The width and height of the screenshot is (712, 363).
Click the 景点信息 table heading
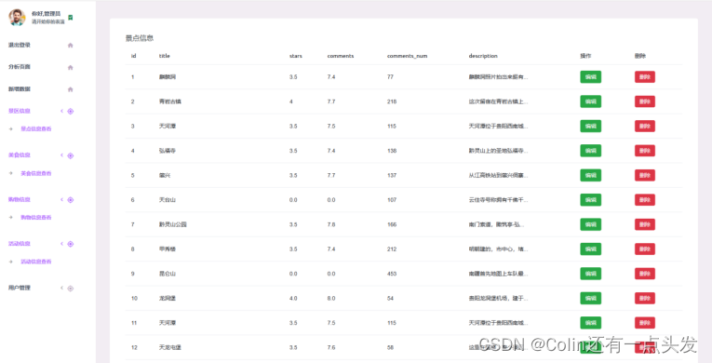click(140, 38)
